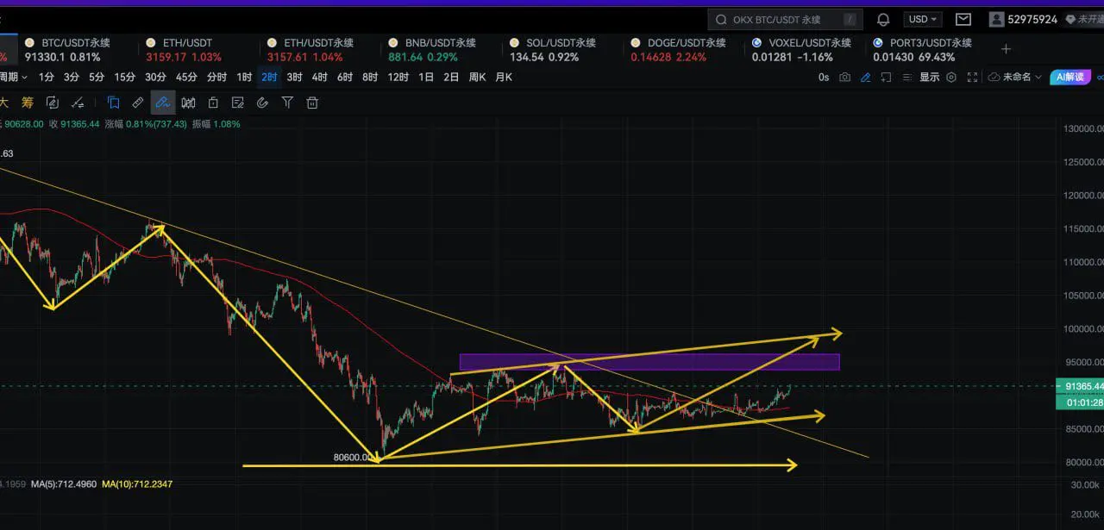
Task: Click the layered copy icon after 筹
Action: (52, 103)
